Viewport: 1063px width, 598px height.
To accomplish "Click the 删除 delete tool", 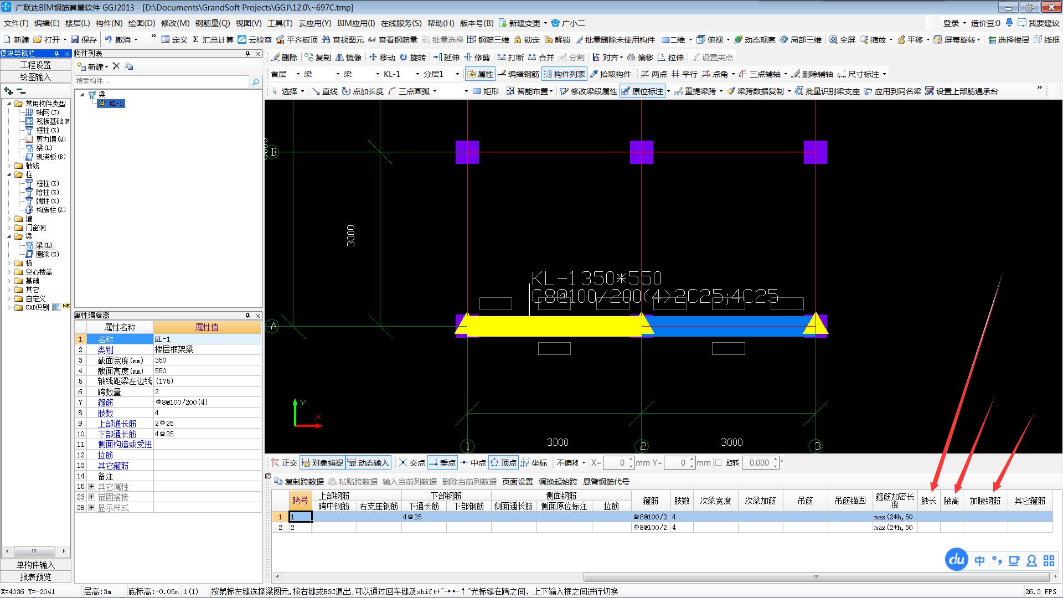I will click(285, 57).
